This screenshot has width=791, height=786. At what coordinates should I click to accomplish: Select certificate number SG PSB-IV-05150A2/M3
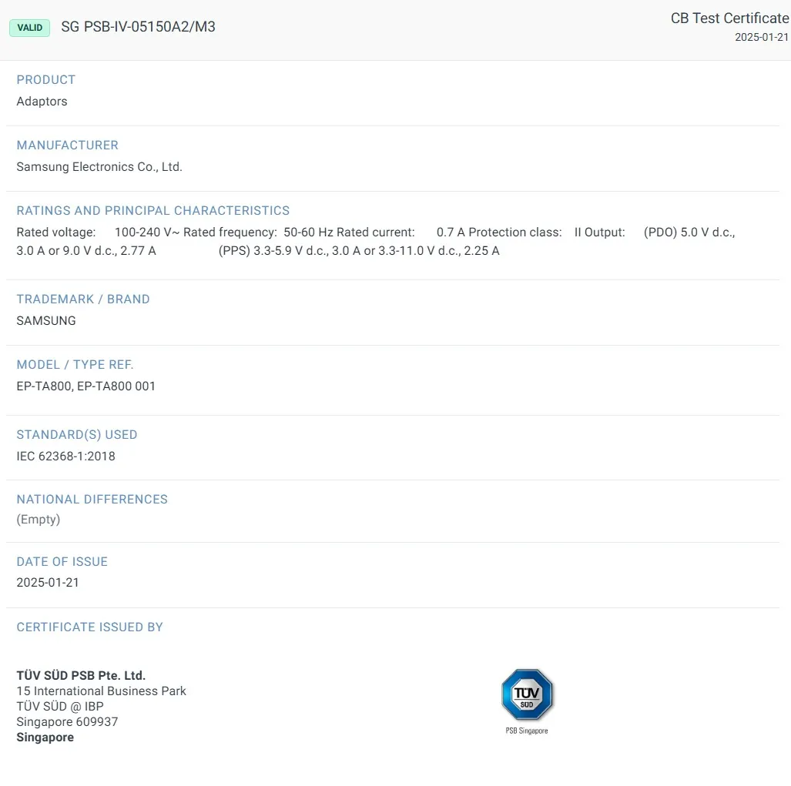click(138, 27)
